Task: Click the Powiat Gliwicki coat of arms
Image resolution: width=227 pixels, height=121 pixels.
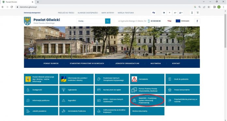Action: (27, 21)
